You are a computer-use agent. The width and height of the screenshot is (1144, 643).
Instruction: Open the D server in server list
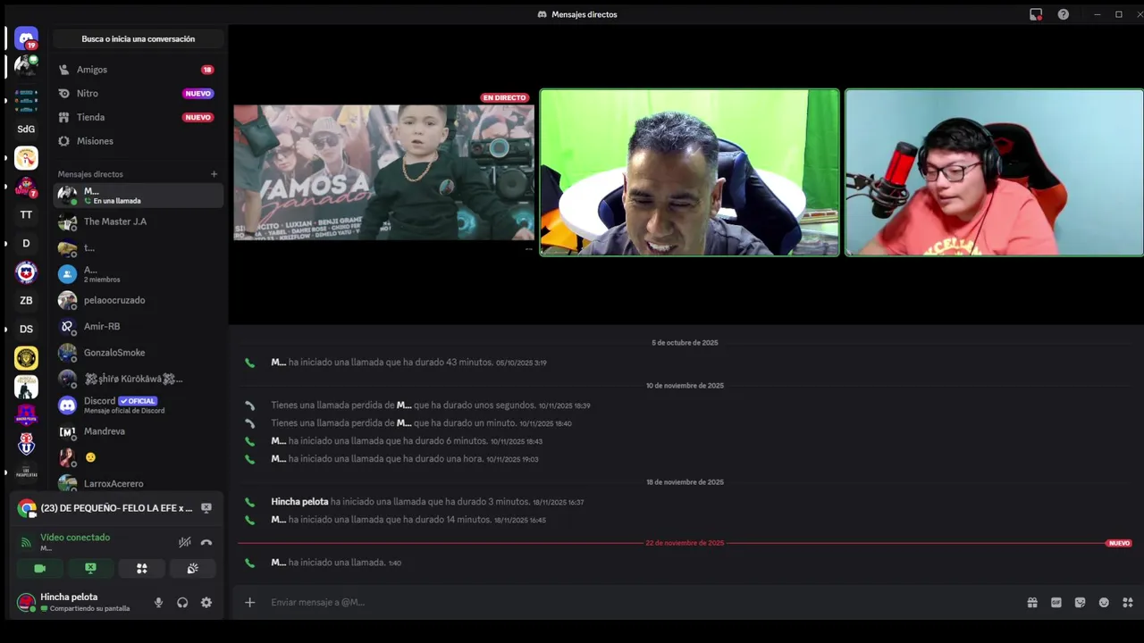(x=26, y=243)
